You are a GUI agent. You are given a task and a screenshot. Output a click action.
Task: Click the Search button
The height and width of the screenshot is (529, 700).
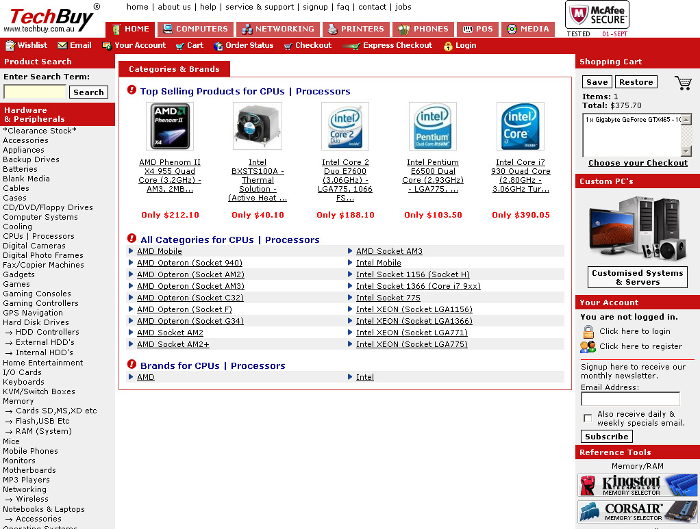(x=88, y=92)
